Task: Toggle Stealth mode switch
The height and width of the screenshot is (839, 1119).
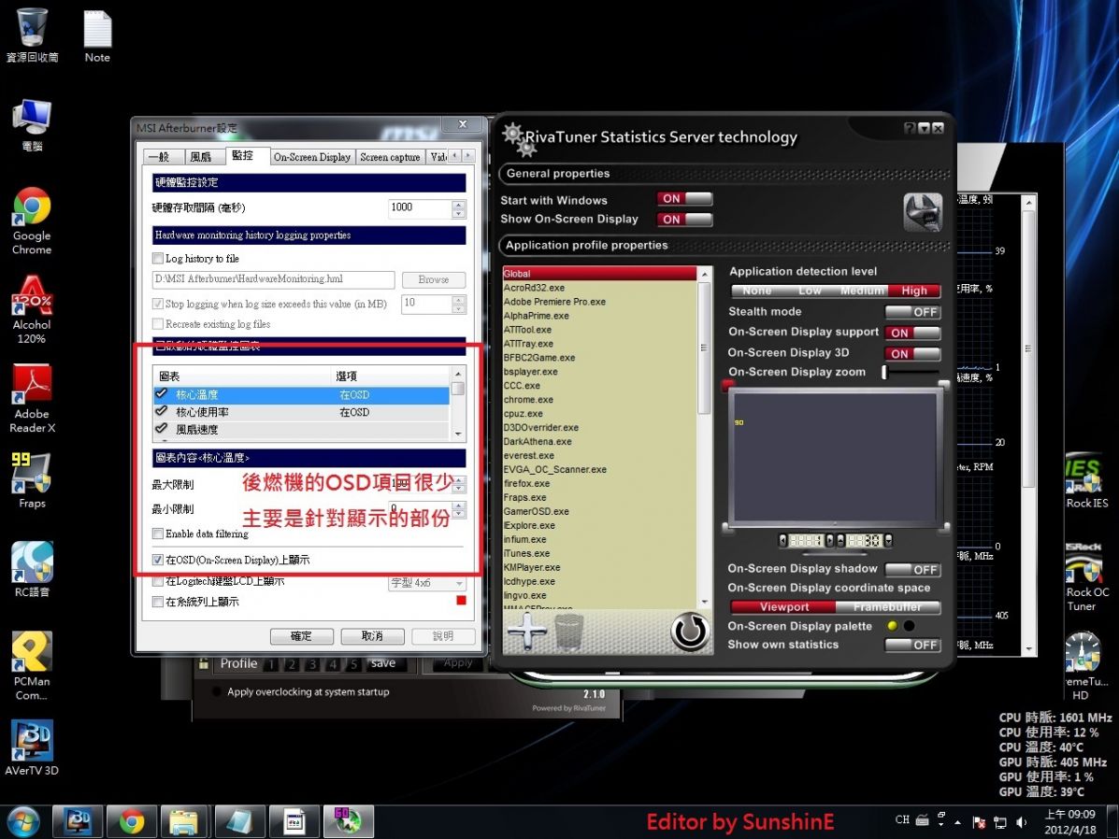Action: [912, 312]
